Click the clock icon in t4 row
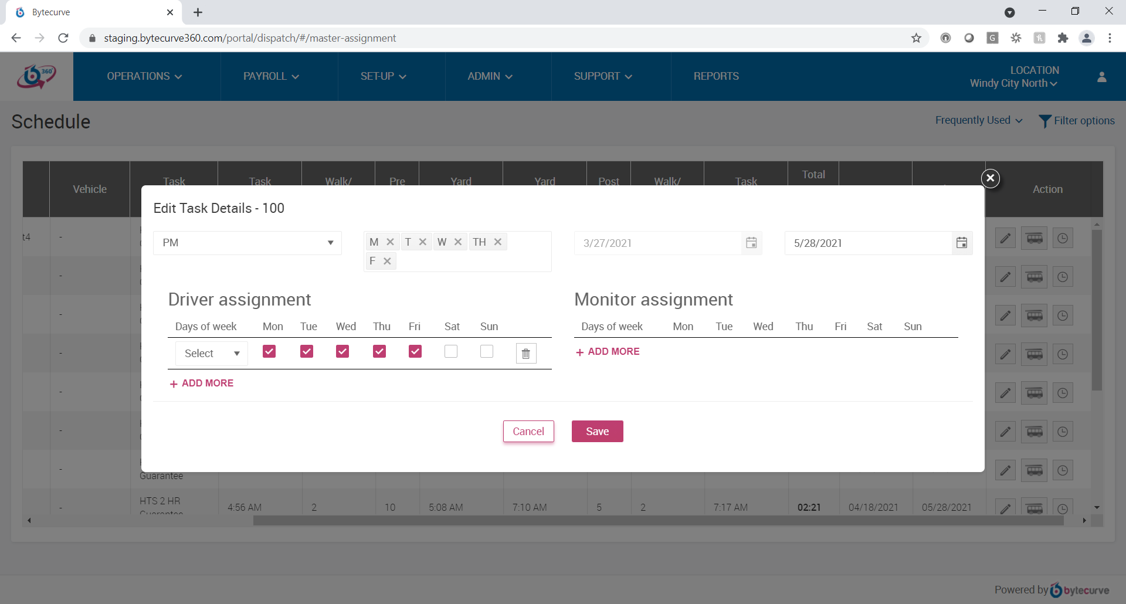This screenshot has width=1126, height=604. (1063, 238)
